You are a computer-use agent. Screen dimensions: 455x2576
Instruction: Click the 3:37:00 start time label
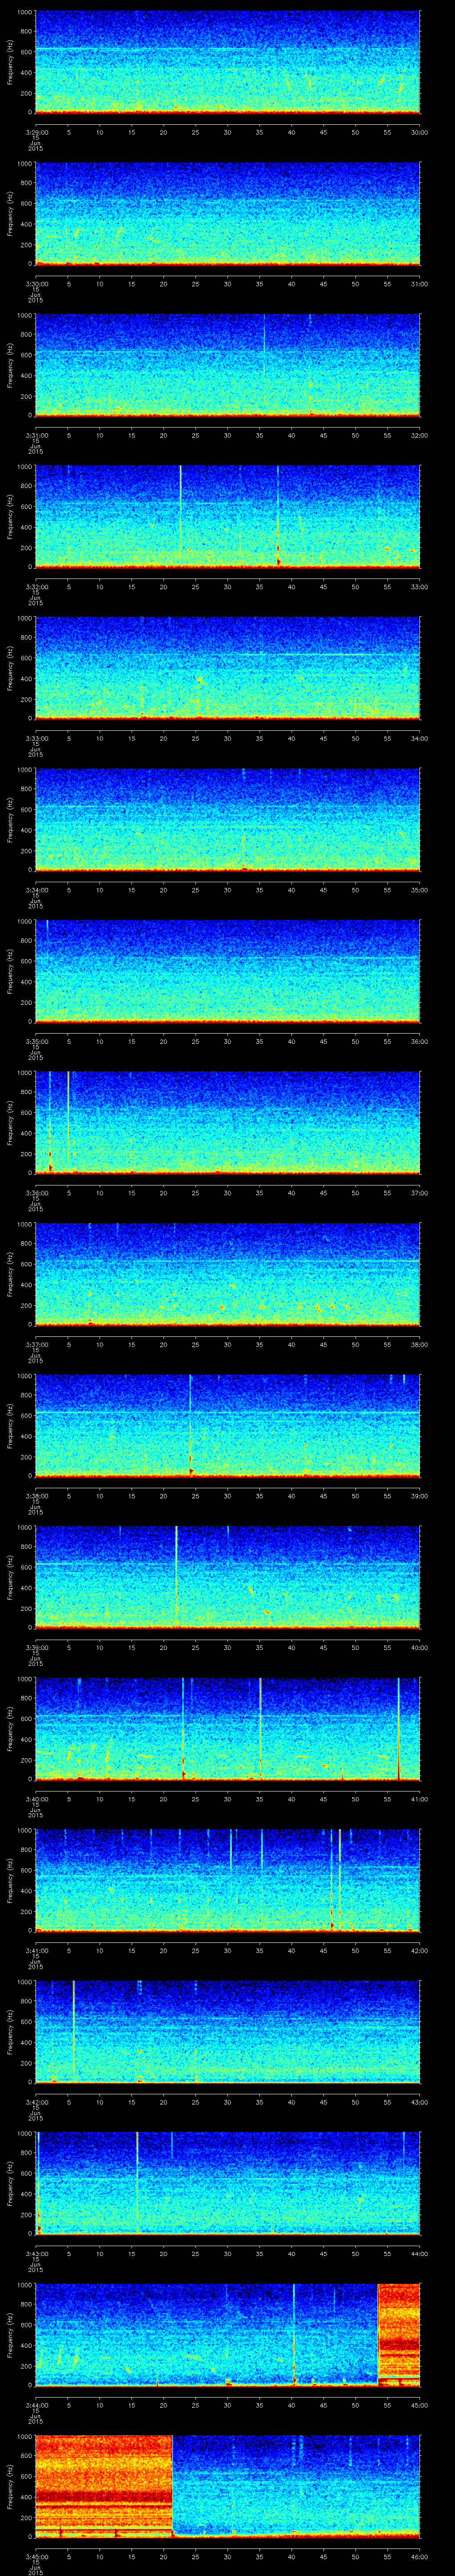click(36, 1344)
